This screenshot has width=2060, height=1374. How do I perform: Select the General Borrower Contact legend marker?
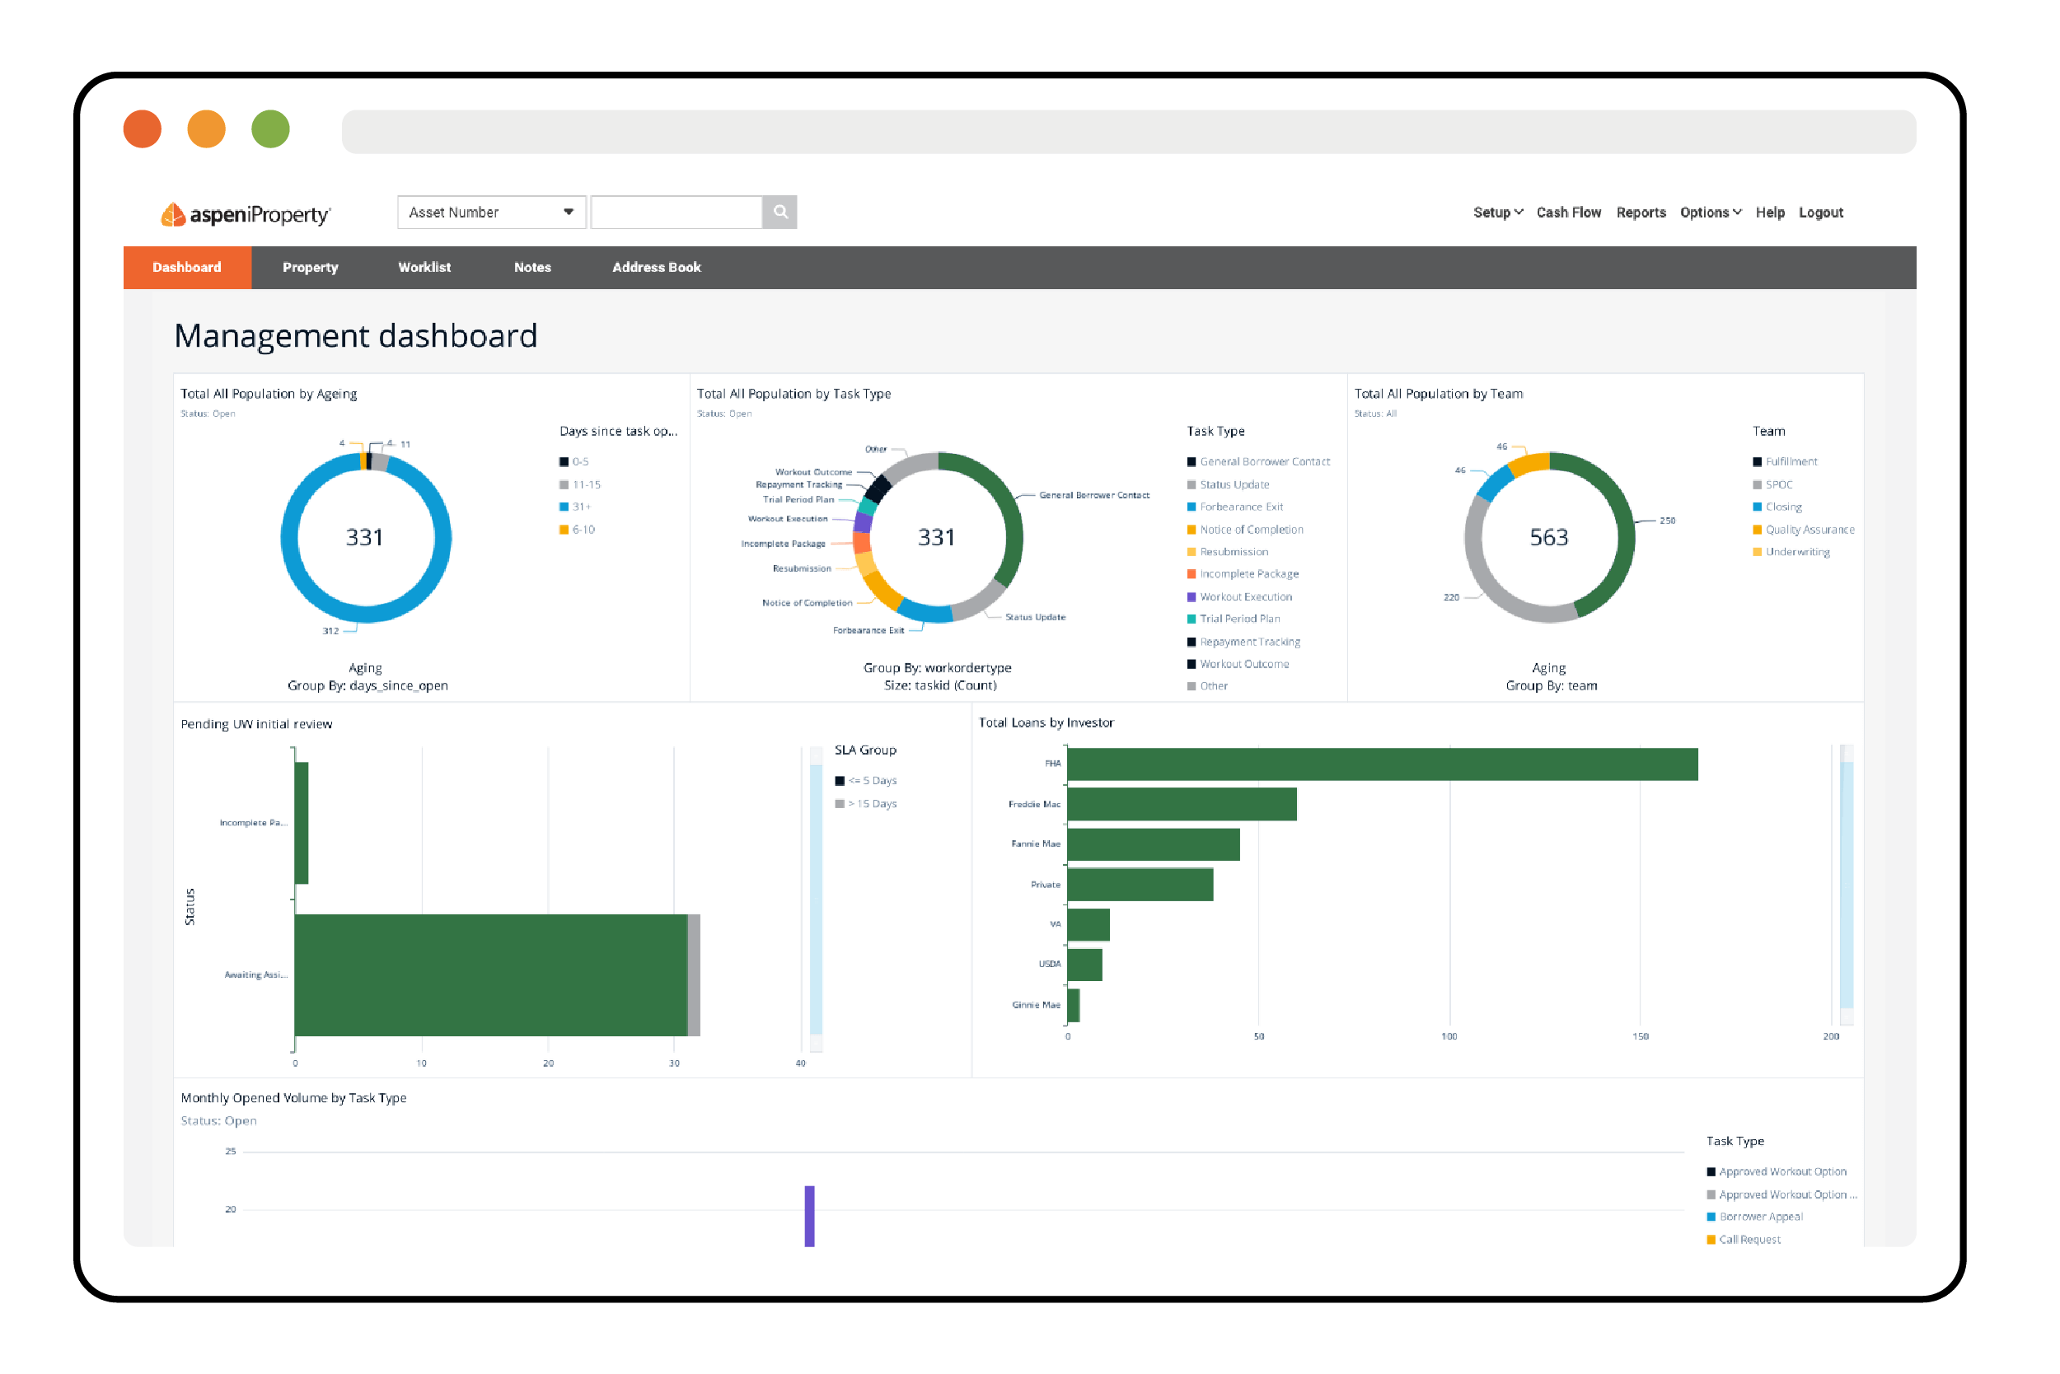(x=1192, y=461)
